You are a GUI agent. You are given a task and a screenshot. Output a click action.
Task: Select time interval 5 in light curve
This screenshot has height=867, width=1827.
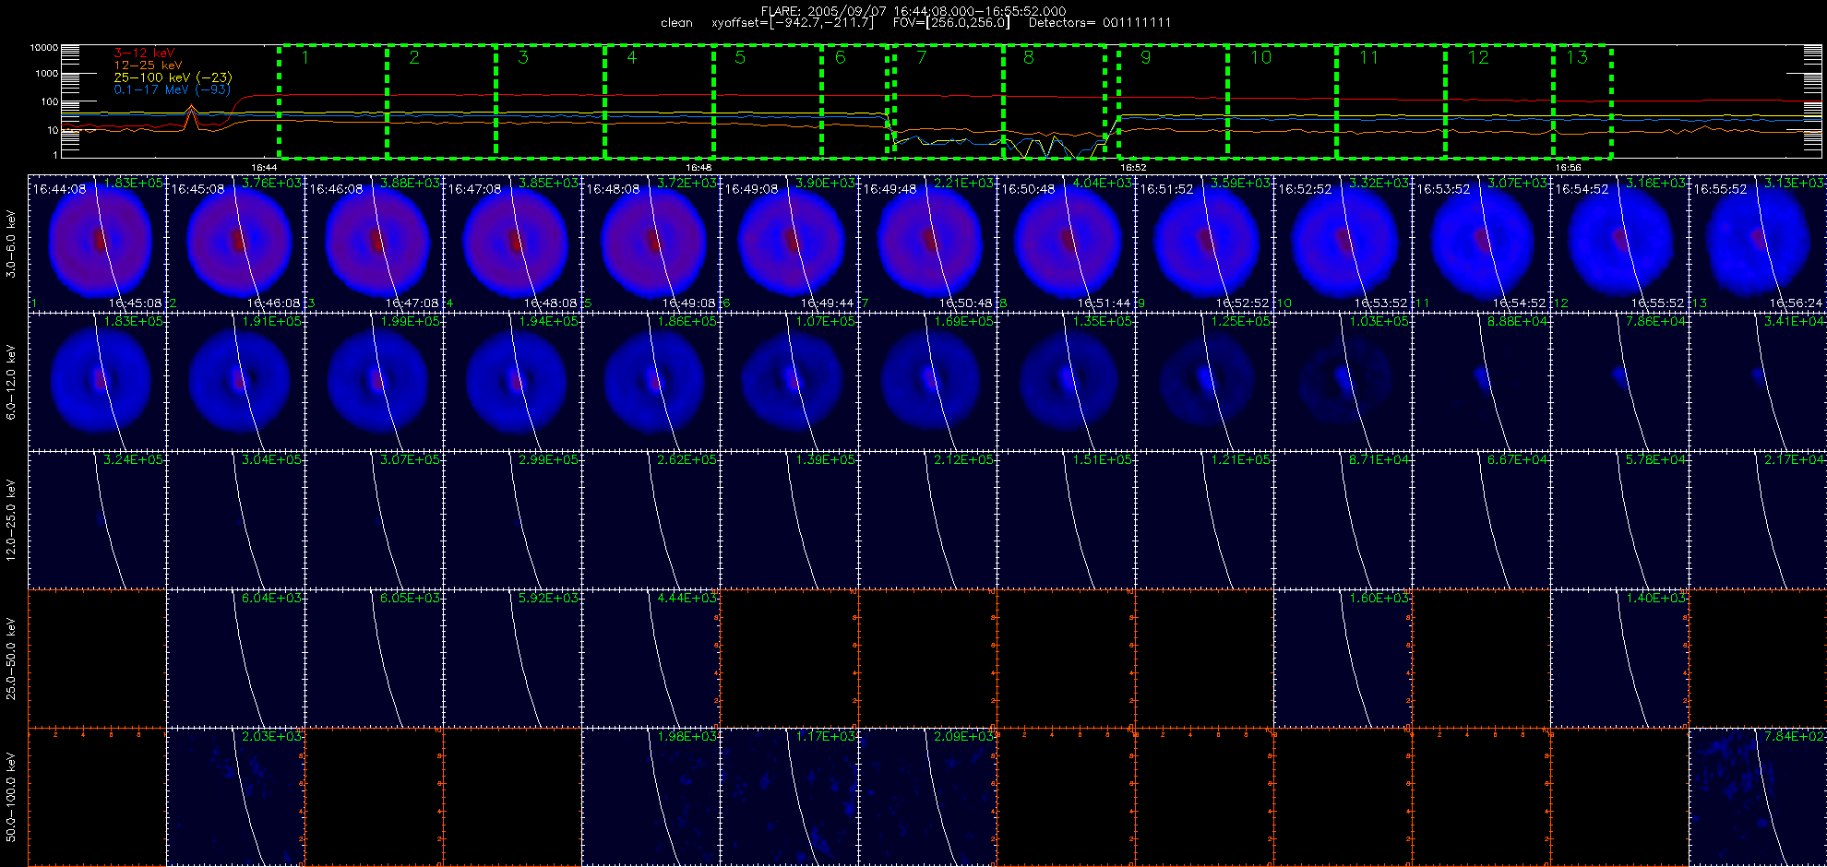pos(768,101)
